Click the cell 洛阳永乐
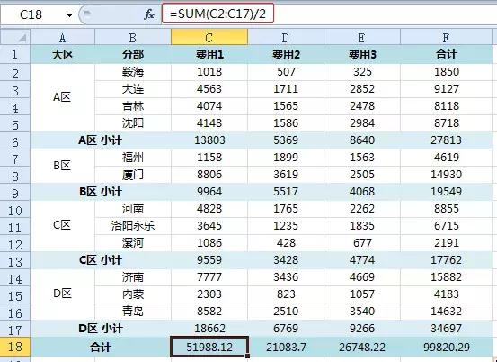497x362 pixels. [x=133, y=226]
